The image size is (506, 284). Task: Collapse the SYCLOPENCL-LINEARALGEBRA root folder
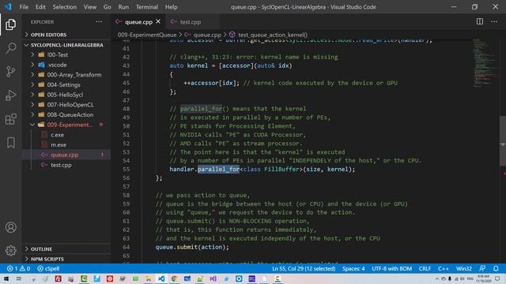tap(66, 45)
